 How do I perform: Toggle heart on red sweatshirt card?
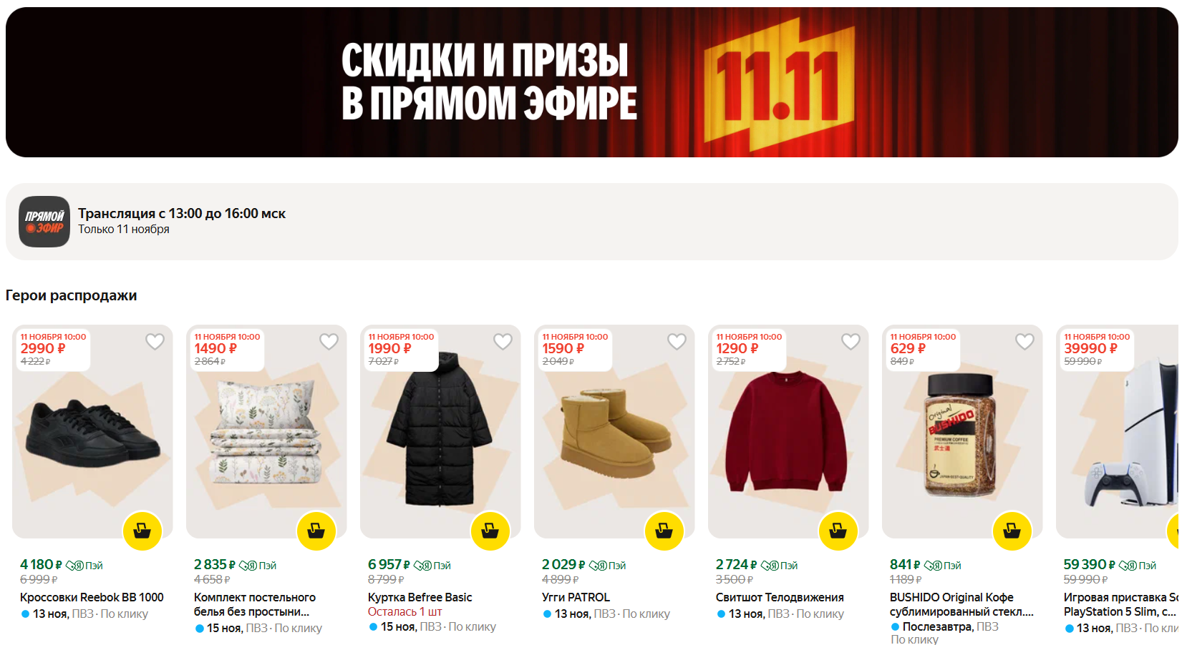click(851, 342)
